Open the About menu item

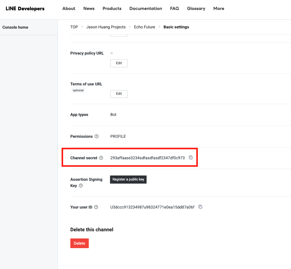(x=69, y=9)
